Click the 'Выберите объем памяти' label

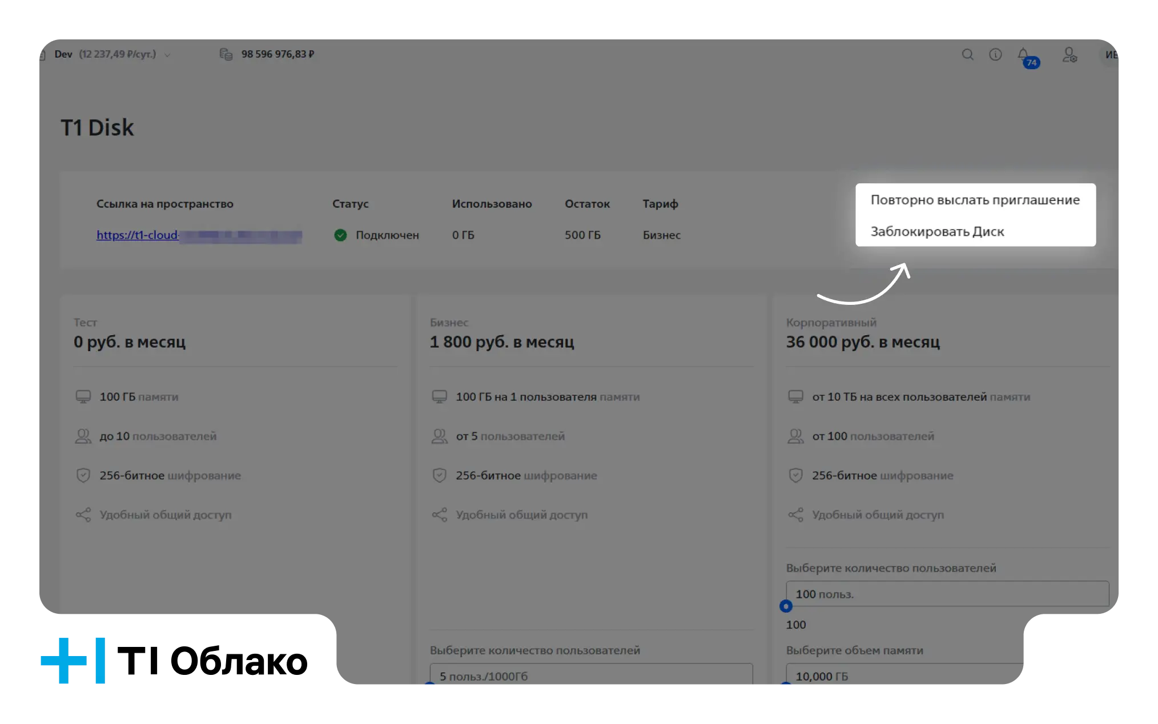coord(854,650)
